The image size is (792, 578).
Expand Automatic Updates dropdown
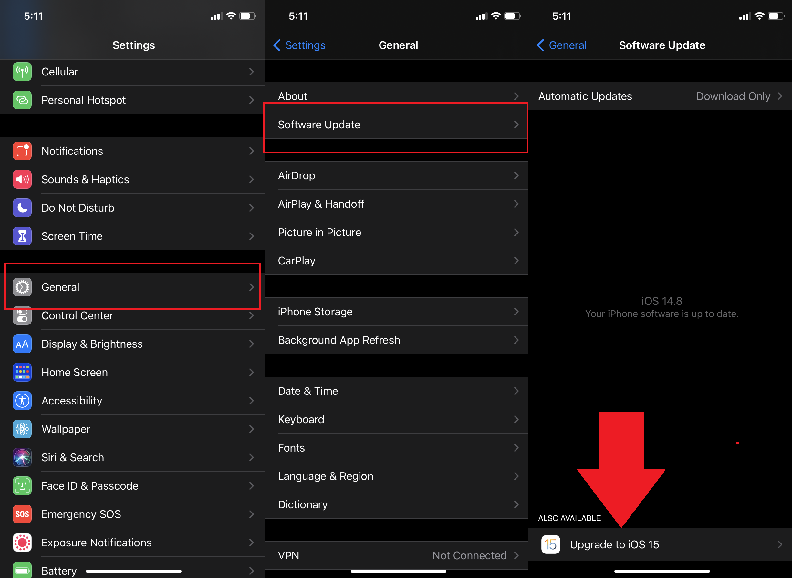tap(782, 96)
